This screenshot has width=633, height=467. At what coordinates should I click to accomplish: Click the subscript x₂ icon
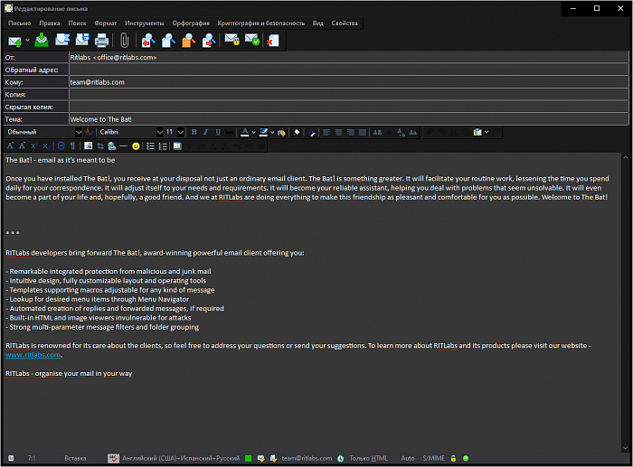[x=46, y=145]
